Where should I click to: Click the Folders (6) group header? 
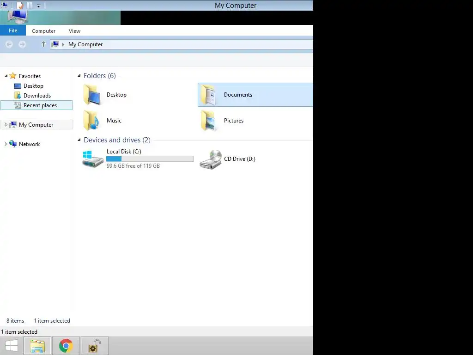[100, 75]
